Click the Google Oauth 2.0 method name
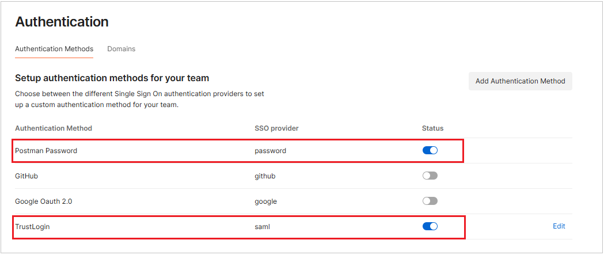 [43, 201]
